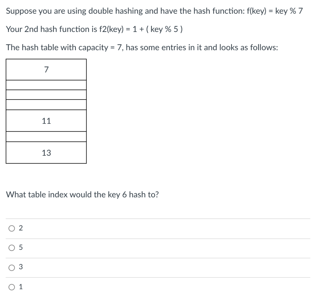Viewport: 312px width, 304px height.
Task: Pick the radio button for answer 3
Action: click(12, 267)
